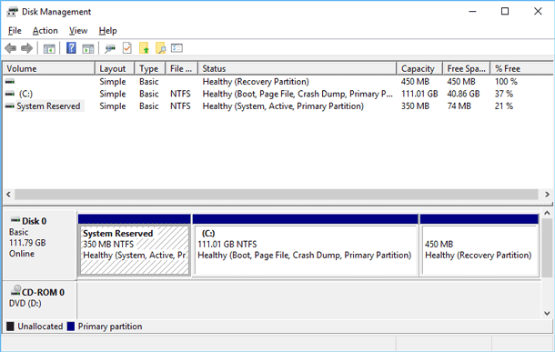Click the checklist settings toolbar icon
The width and height of the screenshot is (555, 352).
tap(177, 48)
